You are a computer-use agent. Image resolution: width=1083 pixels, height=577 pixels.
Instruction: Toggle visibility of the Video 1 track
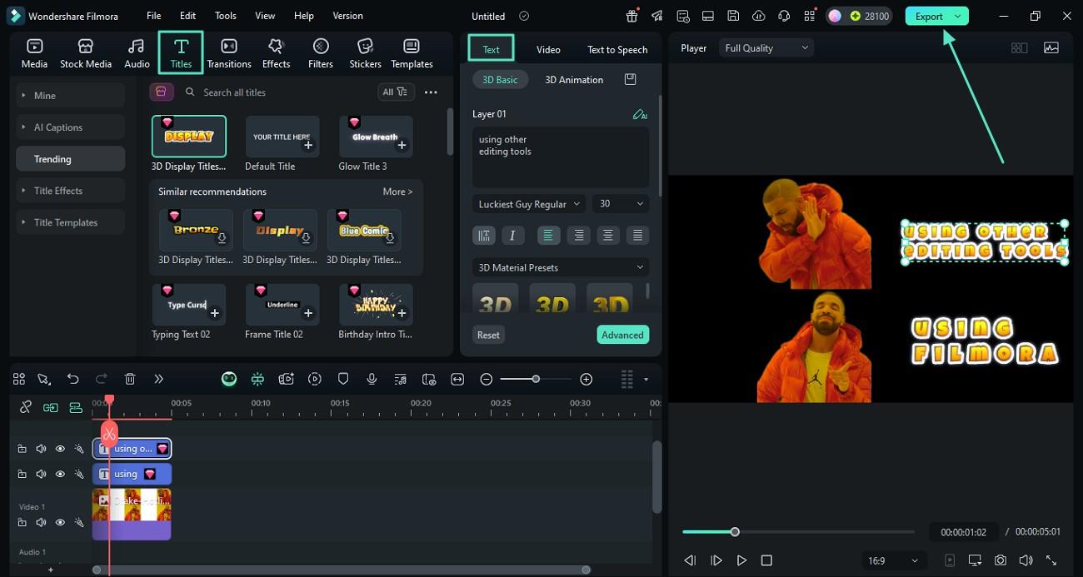60,522
